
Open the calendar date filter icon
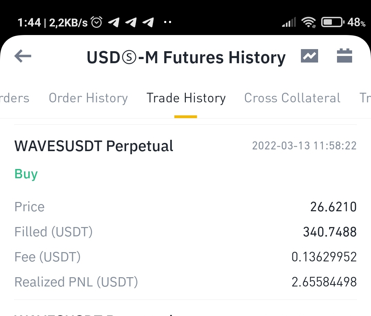tap(344, 56)
